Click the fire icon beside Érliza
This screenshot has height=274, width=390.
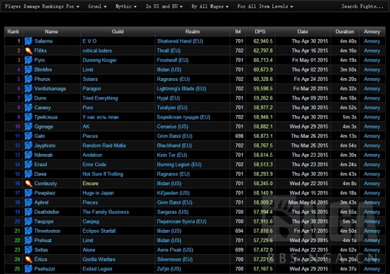pos(28,259)
